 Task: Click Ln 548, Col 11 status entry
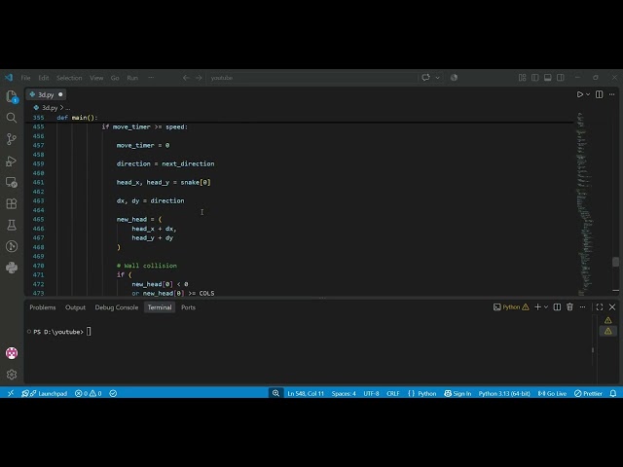[306, 393]
